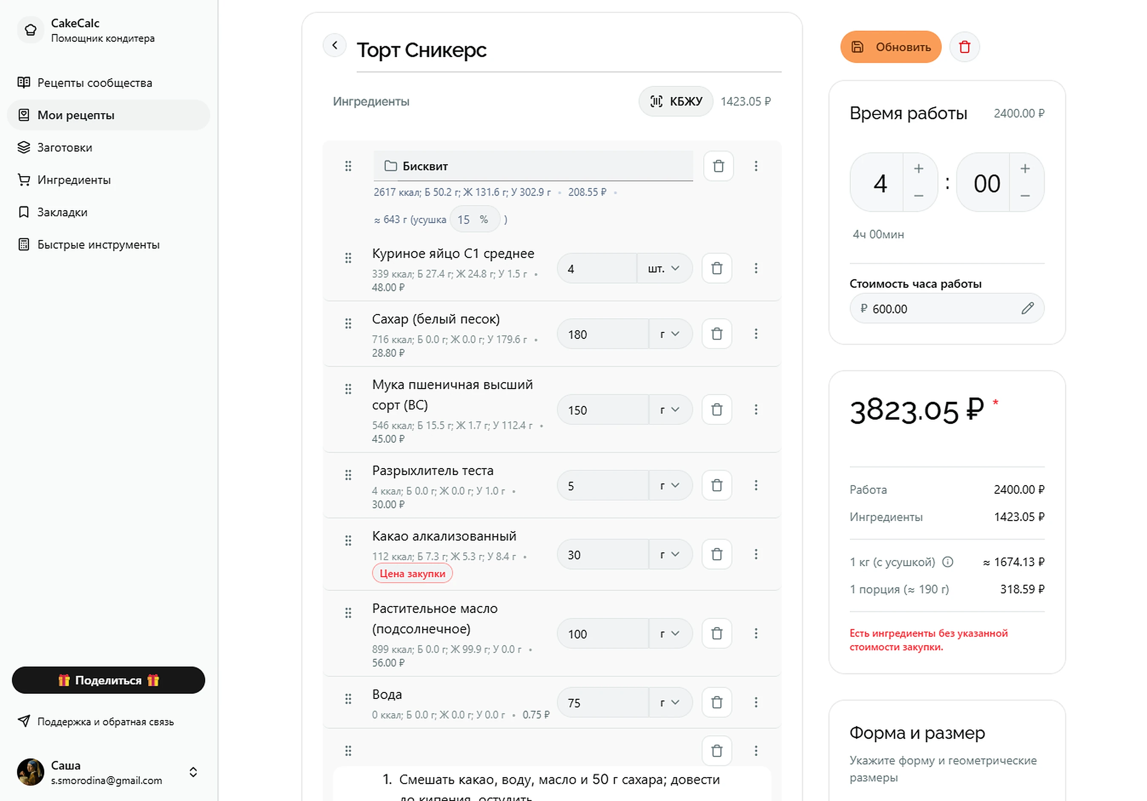1147x801 pixels.
Task: Click the Бисквит group name field
Action: (x=533, y=166)
